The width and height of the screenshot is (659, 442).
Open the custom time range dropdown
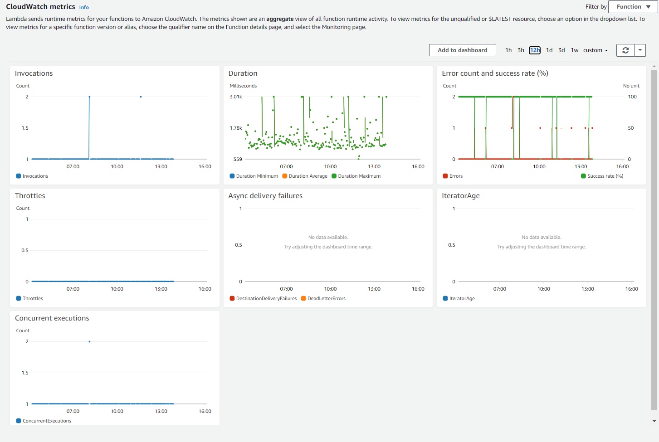(596, 50)
